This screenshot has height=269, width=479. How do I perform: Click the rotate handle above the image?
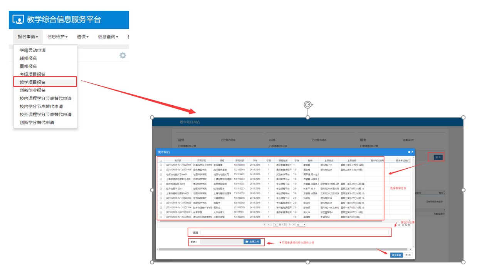(x=308, y=105)
